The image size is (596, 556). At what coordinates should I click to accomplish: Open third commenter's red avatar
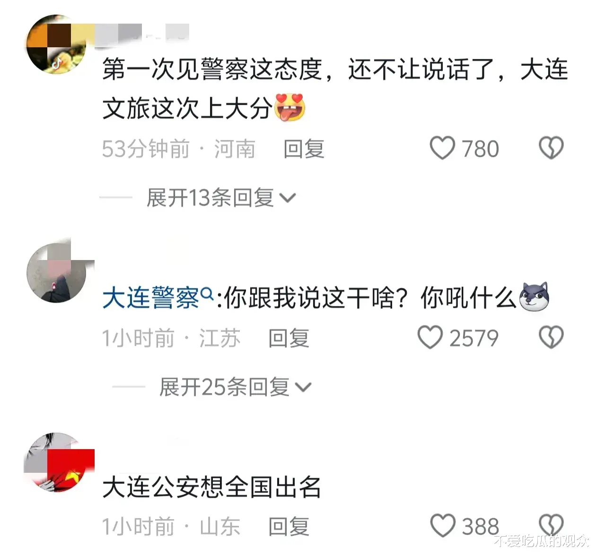coord(57,462)
